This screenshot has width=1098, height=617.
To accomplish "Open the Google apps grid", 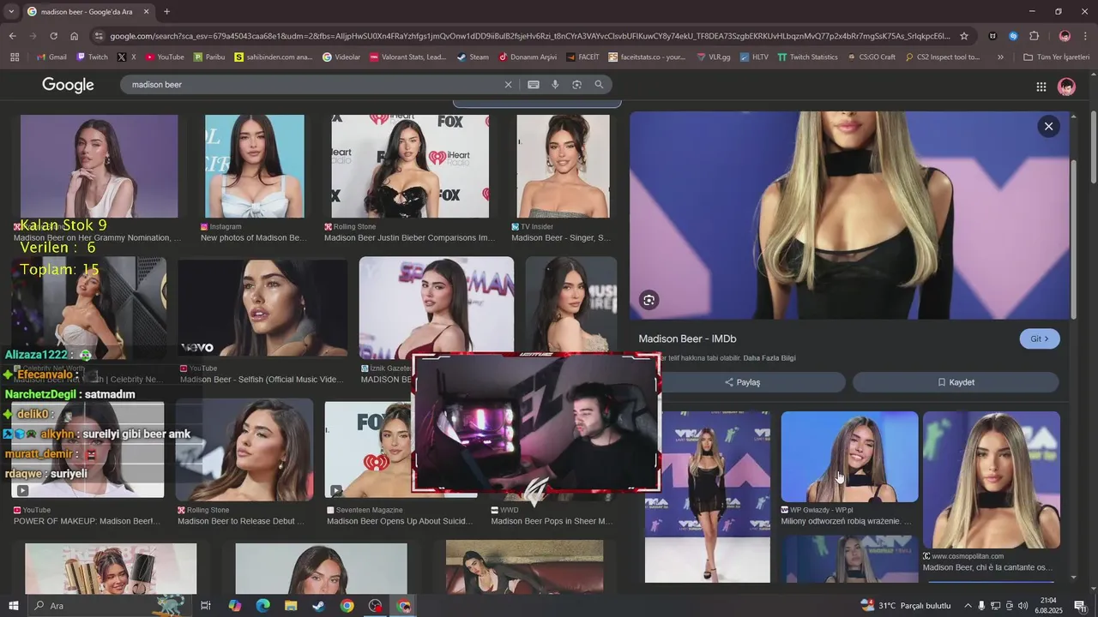I will coord(1041,87).
